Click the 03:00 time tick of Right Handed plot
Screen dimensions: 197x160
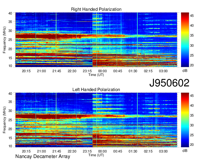click(x=163, y=71)
